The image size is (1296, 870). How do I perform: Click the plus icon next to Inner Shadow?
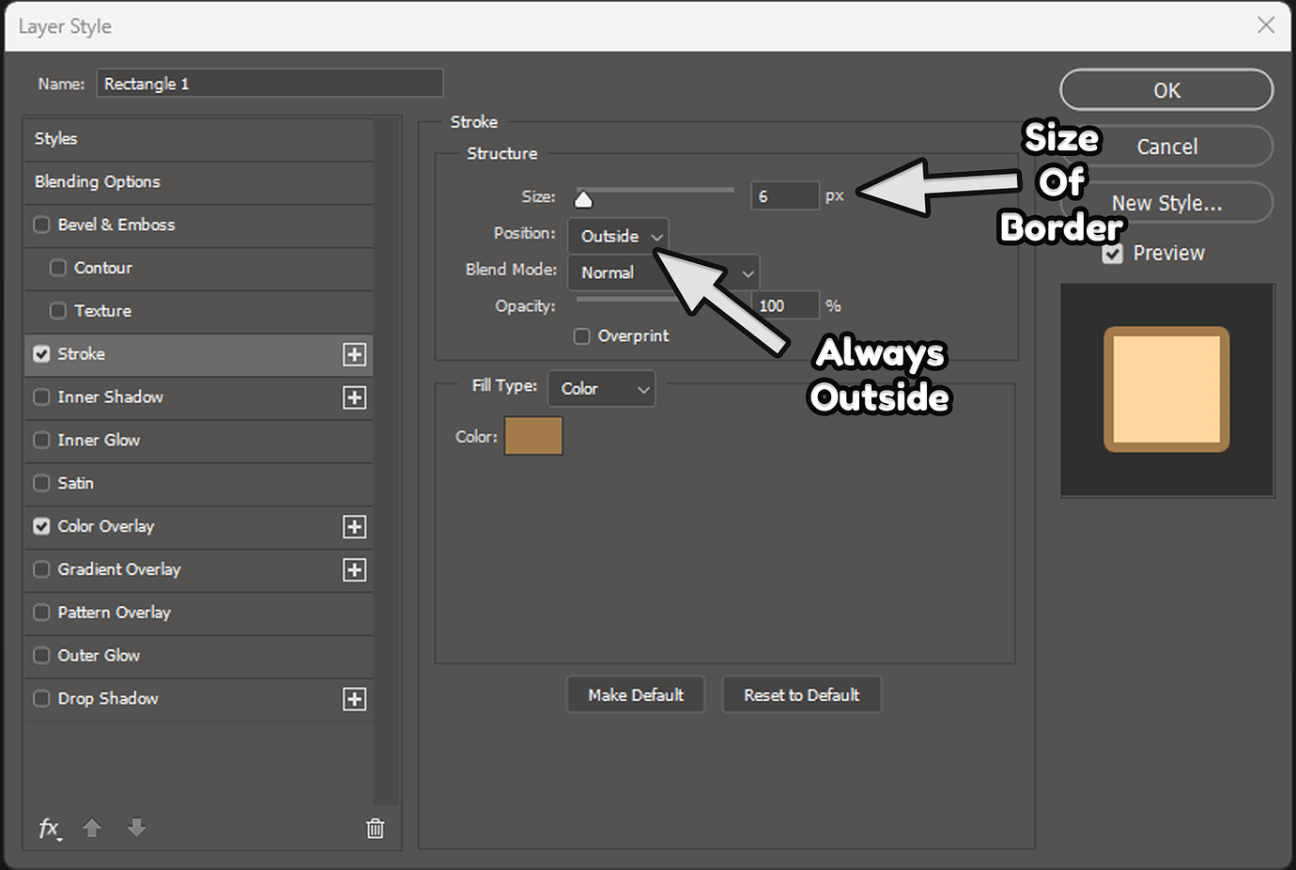(x=354, y=397)
